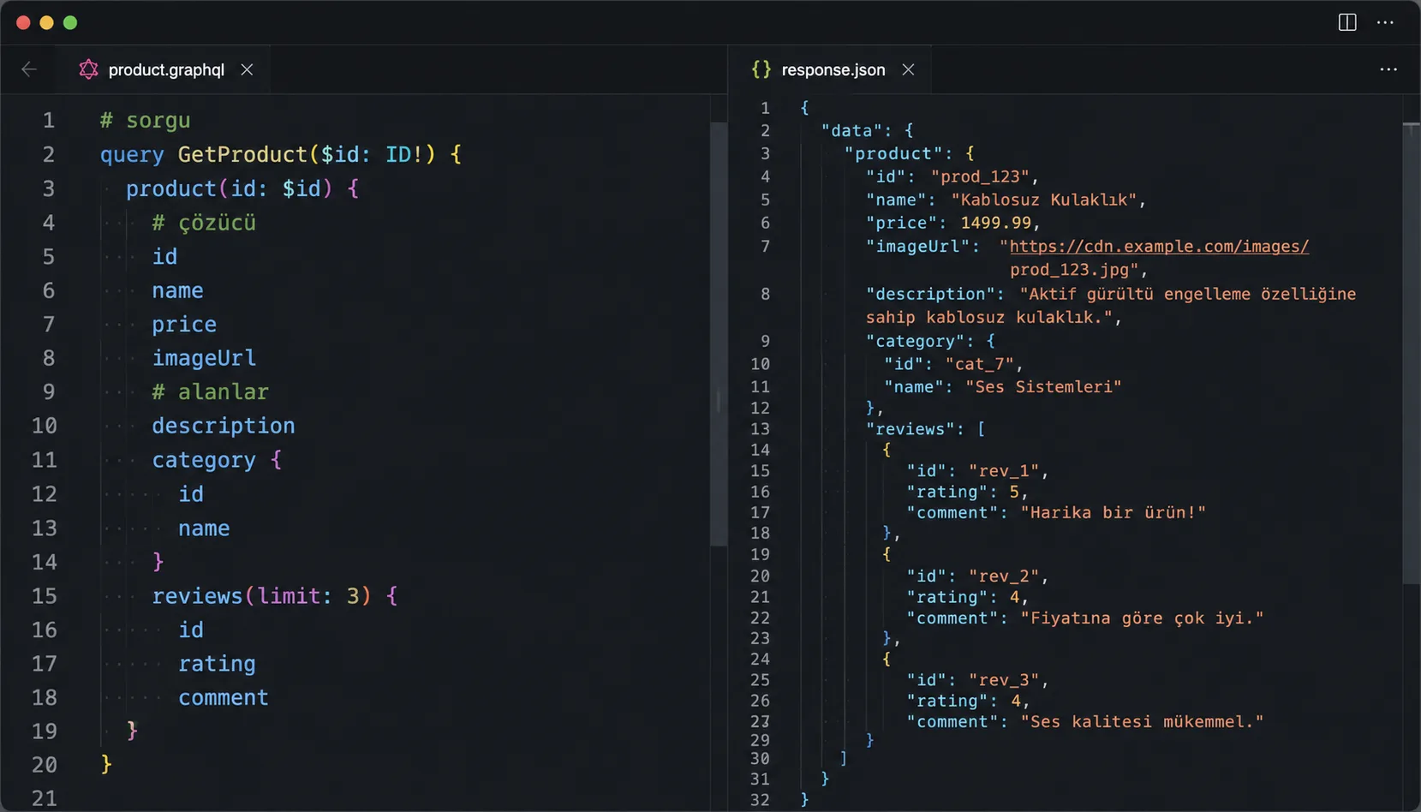Click line number 11 in the GraphQL editor
The image size is (1421, 812).
[x=45, y=460]
